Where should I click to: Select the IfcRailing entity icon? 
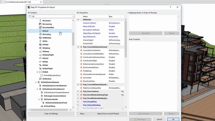tap(40, 48)
